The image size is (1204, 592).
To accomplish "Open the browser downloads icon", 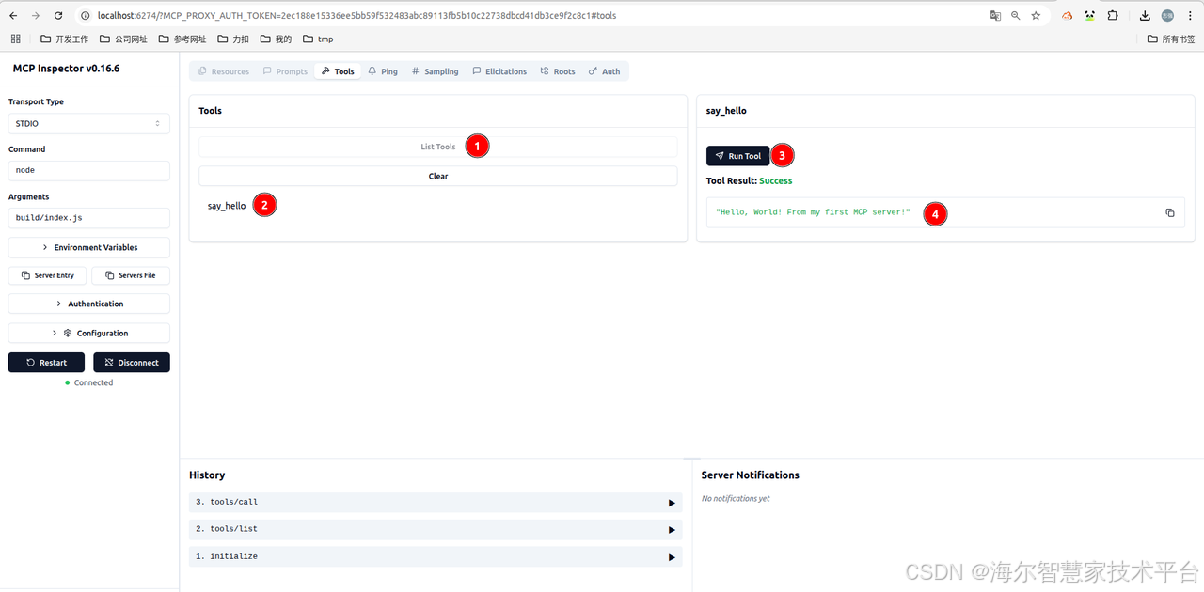I will pyautogui.click(x=1145, y=16).
